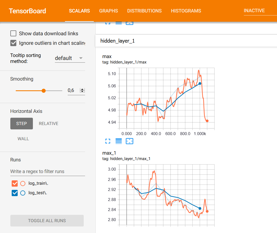Fit domain to data below max chart
The height and width of the screenshot is (233, 277).
click(x=129, y=141)
